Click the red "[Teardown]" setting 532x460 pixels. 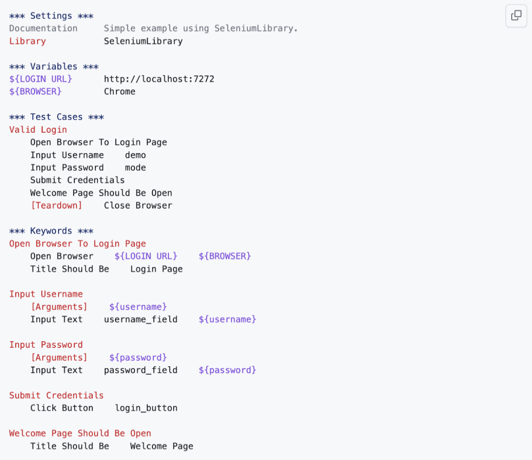[56, 206]
